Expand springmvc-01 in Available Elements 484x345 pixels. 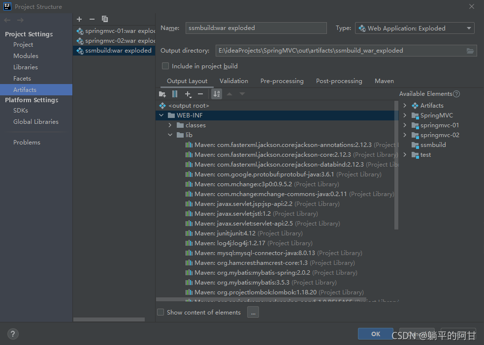(405, 125)
